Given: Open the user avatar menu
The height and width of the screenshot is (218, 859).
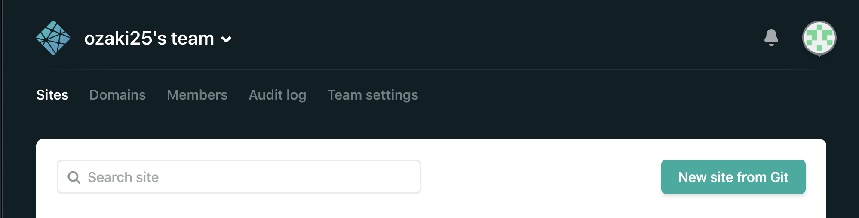Looking at the screenshot, I should [x=819, y=38].
